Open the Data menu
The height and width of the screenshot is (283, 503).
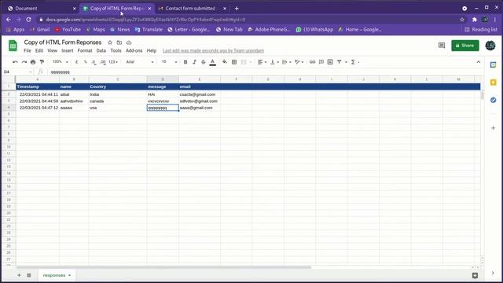click(101, 50)
